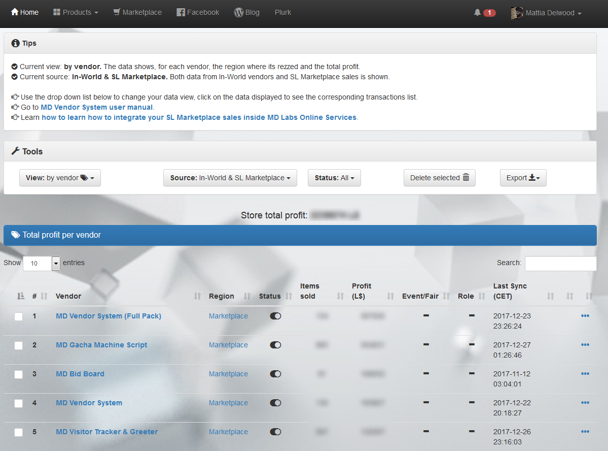Sort table by Items sold column
Viewport: 608px width, 451px height.
322,292
